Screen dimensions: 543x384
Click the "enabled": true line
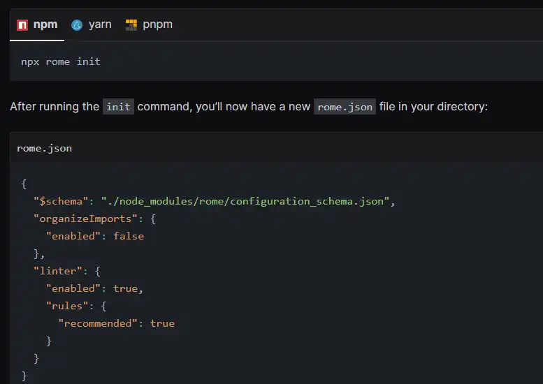(x=94, y=288)
